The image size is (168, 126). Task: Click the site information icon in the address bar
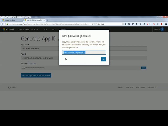[x=5, y=24]
